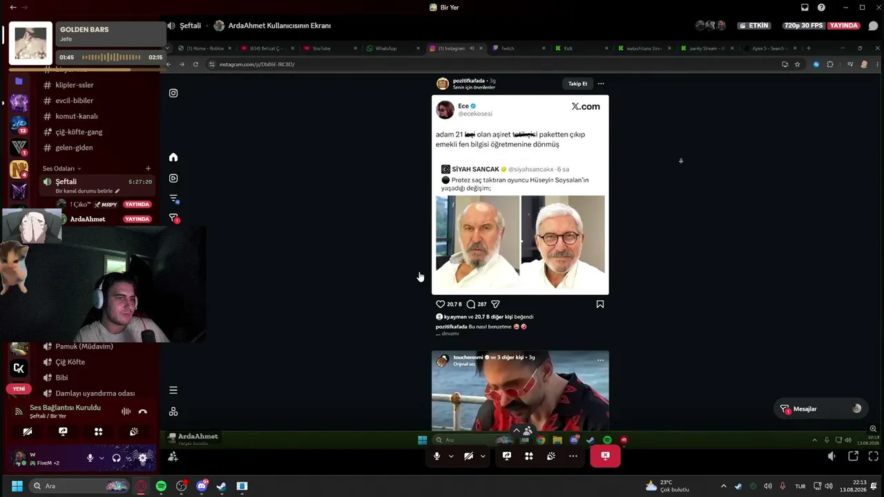Show hidden icons in Windows system tray
884x497 pixels.
[x=724, y=486]
